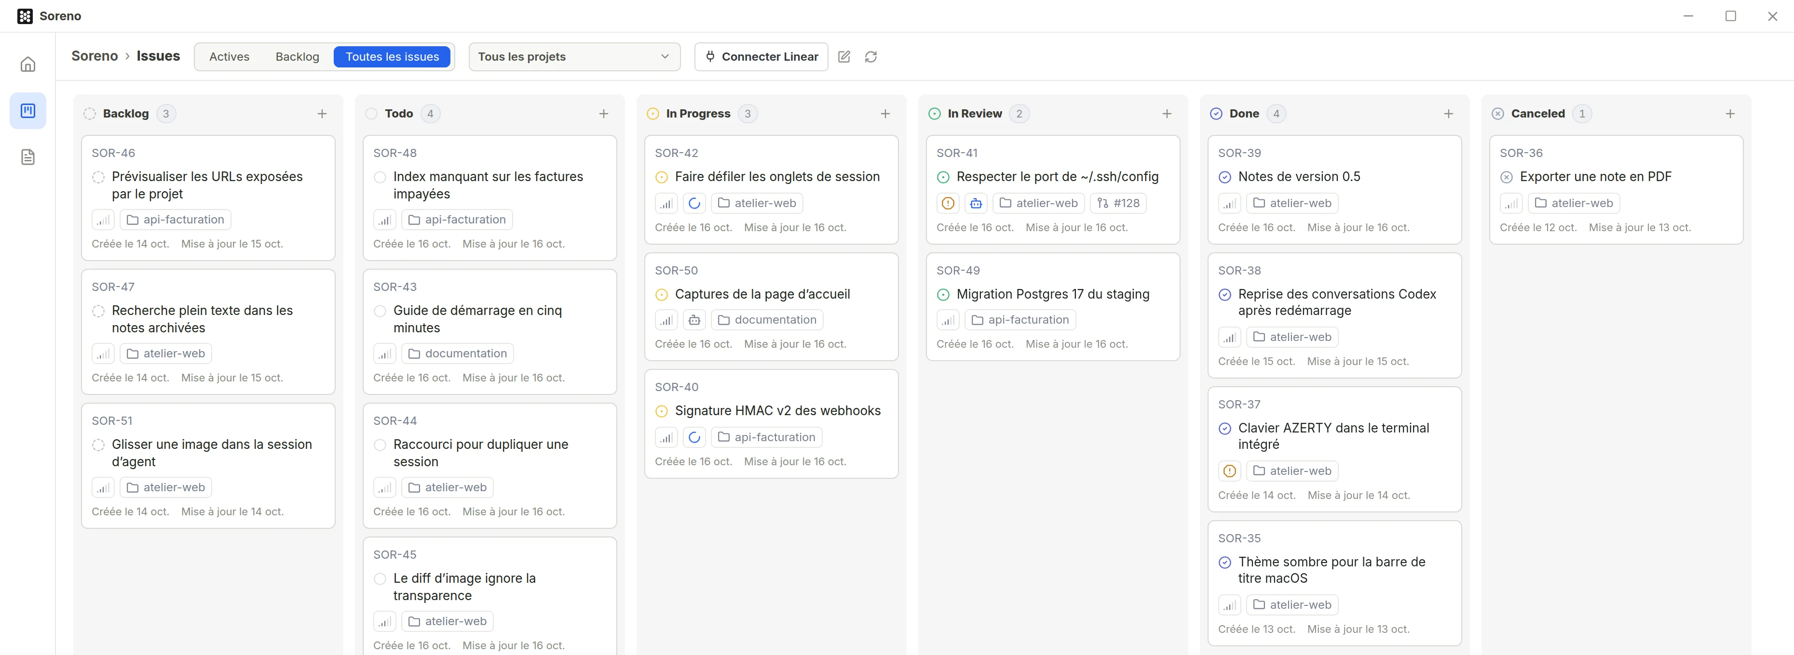The image size is (1794, 655).
Task: Click the robot icon on SOR-50 card
Action: click(x=694, y=320)
